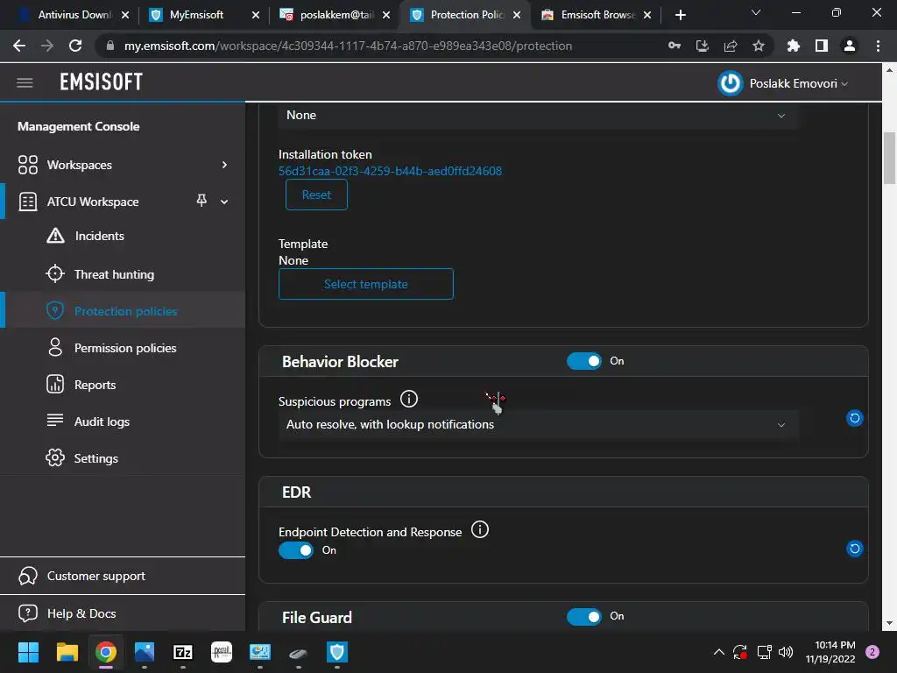Image resolution: width=897 pixels, height=673 pixels.
Task: Share this page icon
Action: click(x=731, y=46)
